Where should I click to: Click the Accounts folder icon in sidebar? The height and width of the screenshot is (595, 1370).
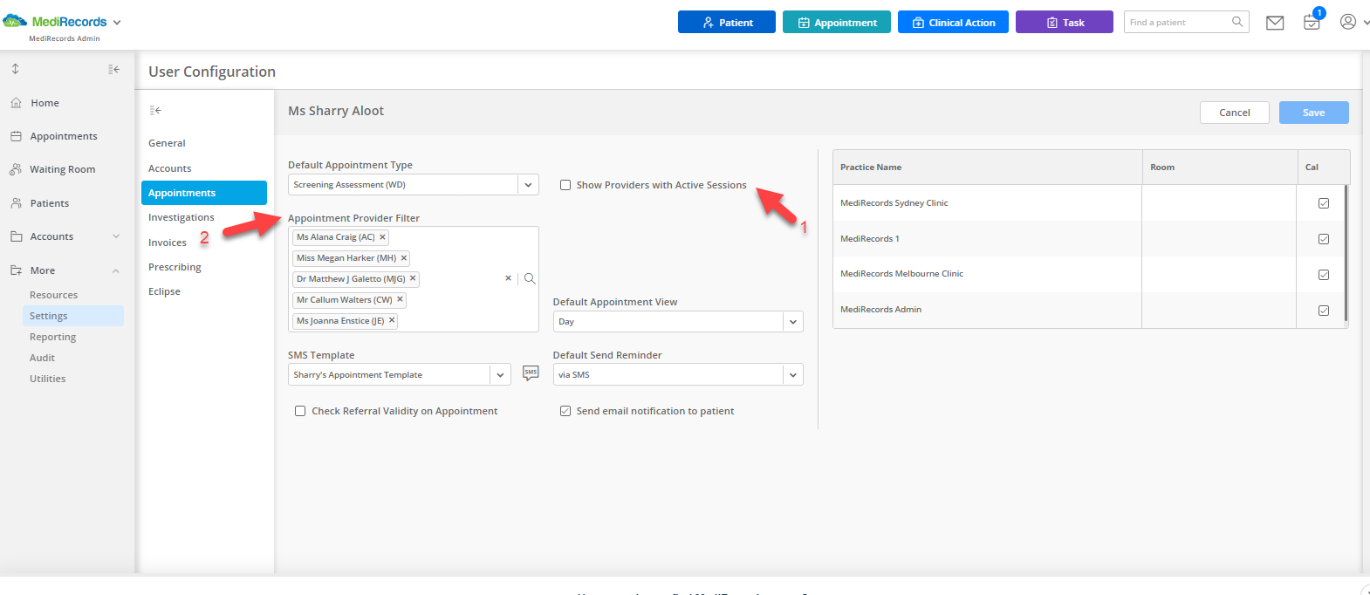[16, 236]
